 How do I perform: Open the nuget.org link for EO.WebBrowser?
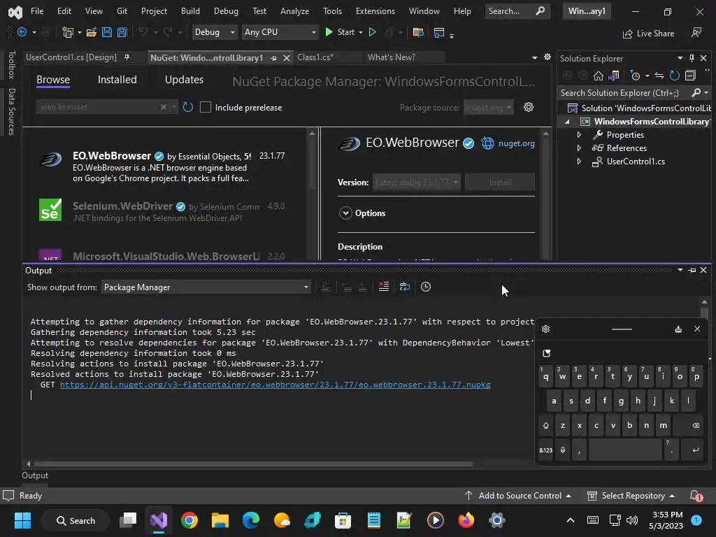click(517, 143)
